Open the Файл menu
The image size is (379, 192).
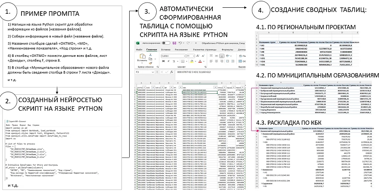tap(139, 50)
